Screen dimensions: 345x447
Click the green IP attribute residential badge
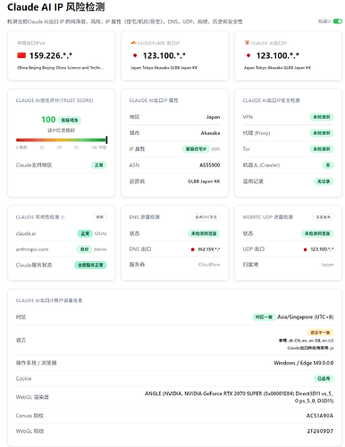(196, 149)
